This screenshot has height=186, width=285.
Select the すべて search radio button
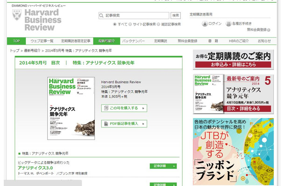pos(114,24)
